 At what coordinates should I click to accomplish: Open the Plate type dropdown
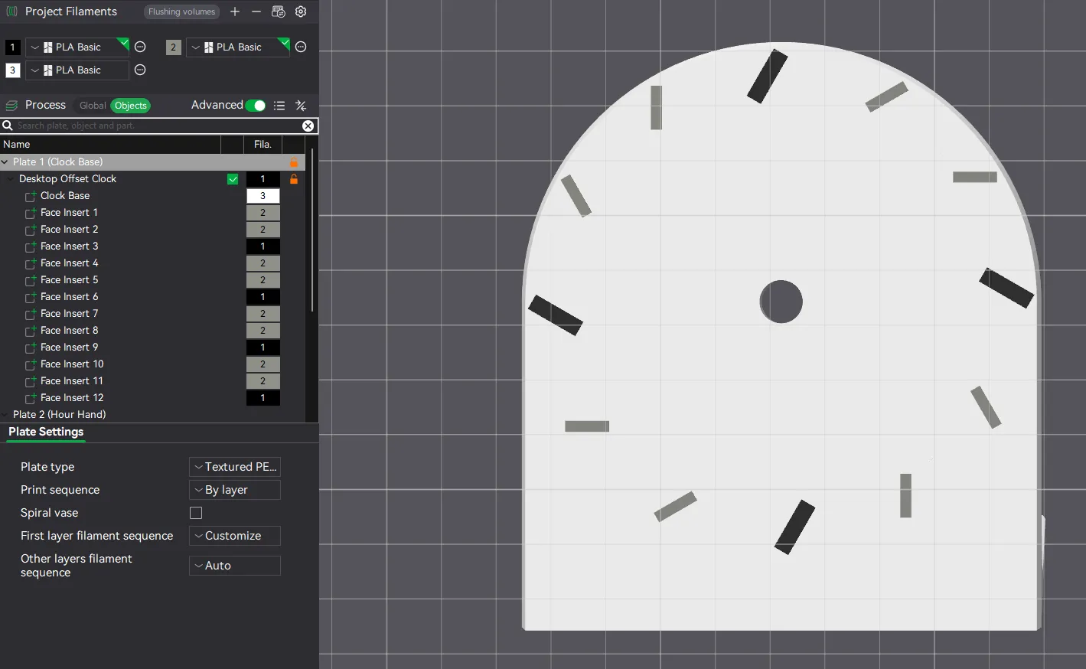point(235,467)
